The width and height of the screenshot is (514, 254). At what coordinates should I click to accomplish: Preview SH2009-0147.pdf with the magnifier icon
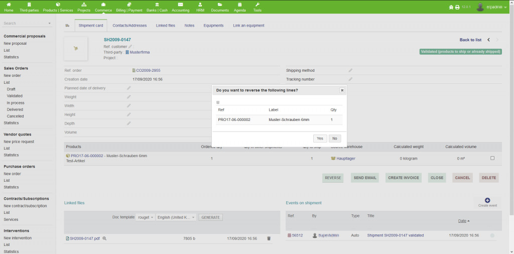[104, 238]
